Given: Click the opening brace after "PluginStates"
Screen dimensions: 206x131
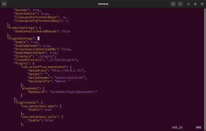Looking at the screenshot, I should pos(42,103).
